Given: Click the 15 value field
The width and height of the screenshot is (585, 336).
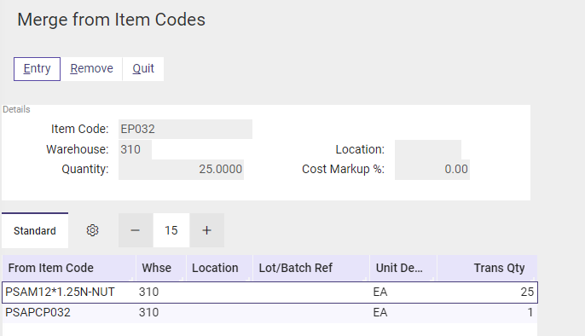Looking at the screenshot, I should pyautogui.click(x=171, y=230).
